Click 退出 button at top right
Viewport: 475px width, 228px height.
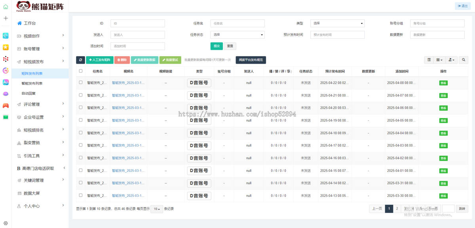463,6
